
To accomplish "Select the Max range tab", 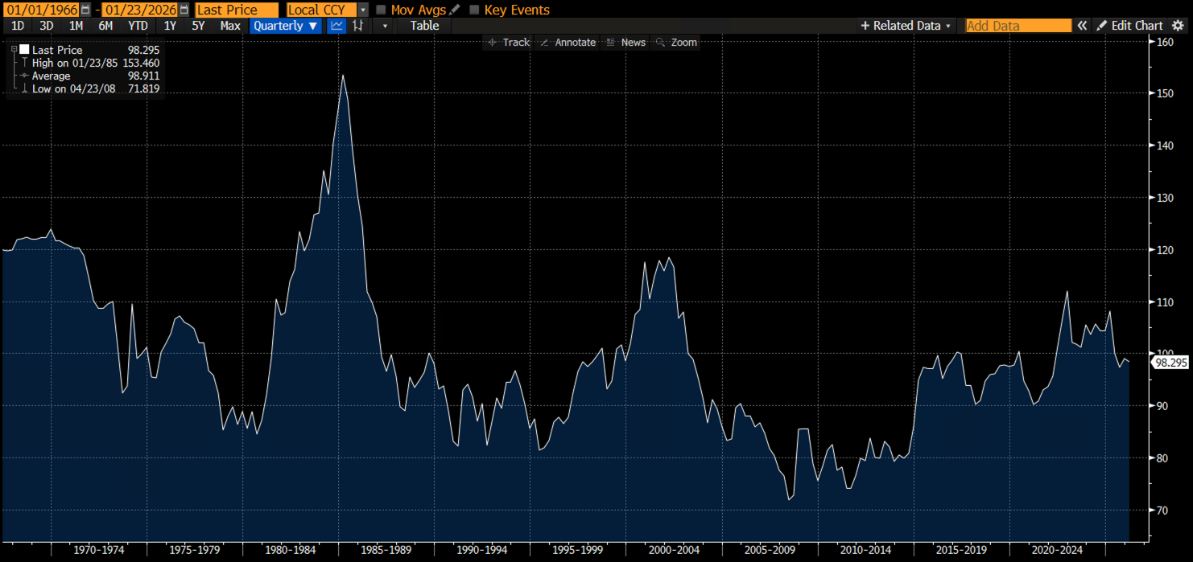I will click(x=230, y=26).
